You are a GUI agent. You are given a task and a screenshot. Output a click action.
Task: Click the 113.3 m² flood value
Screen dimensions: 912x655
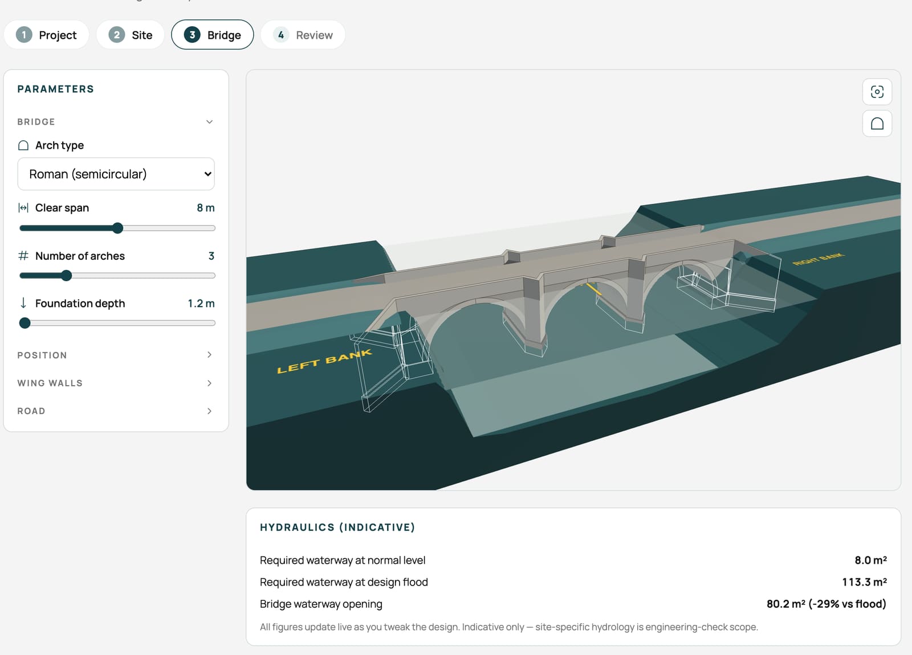coord(864,582)
